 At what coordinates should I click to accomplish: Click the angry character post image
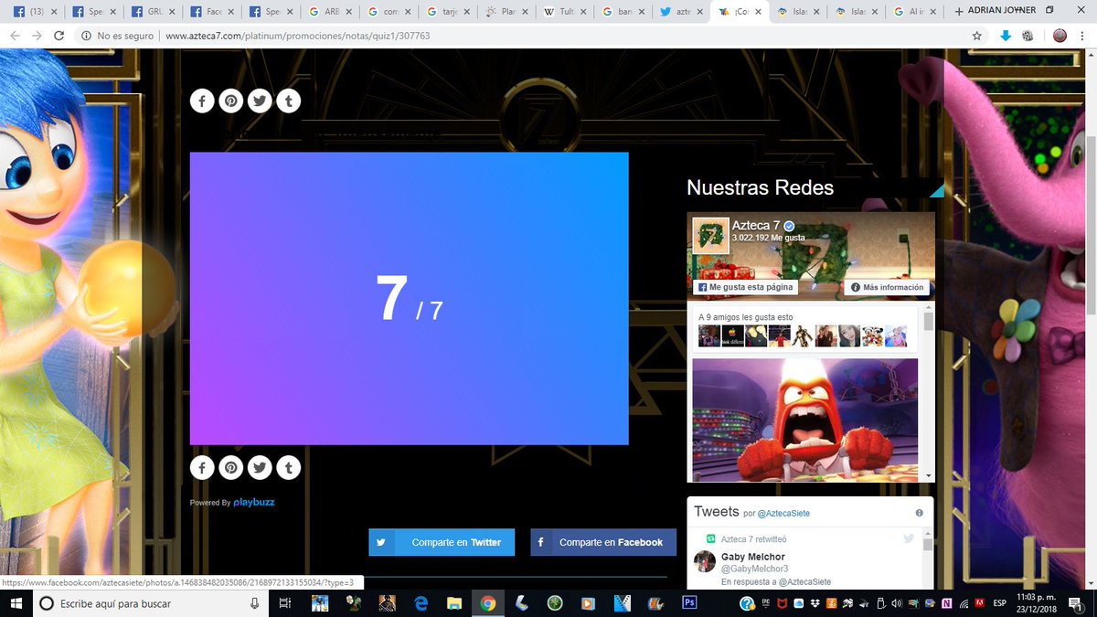(x=804, y=420)
